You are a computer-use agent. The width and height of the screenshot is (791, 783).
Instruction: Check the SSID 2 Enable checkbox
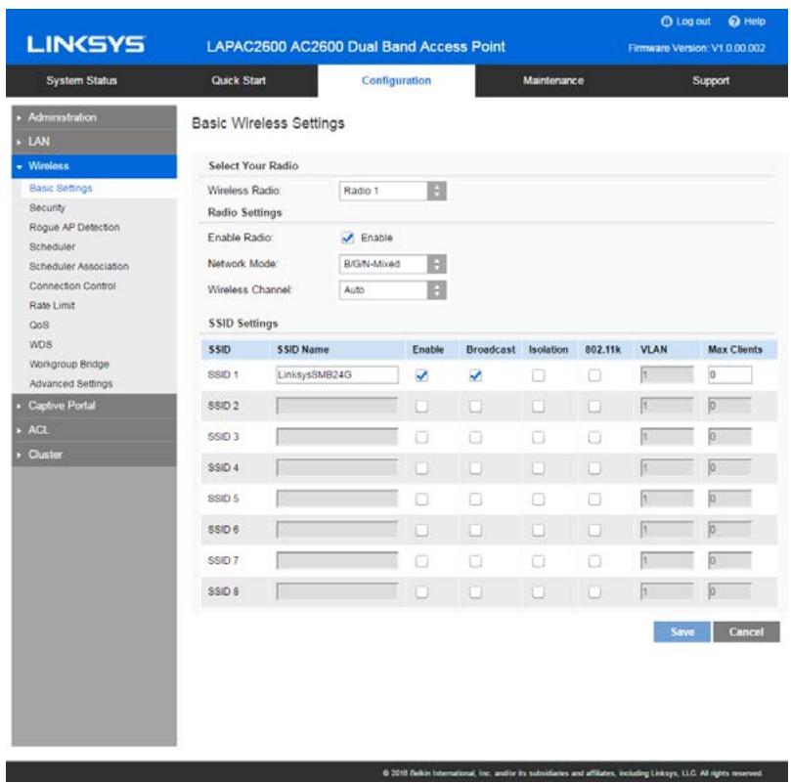coord(421,406)
